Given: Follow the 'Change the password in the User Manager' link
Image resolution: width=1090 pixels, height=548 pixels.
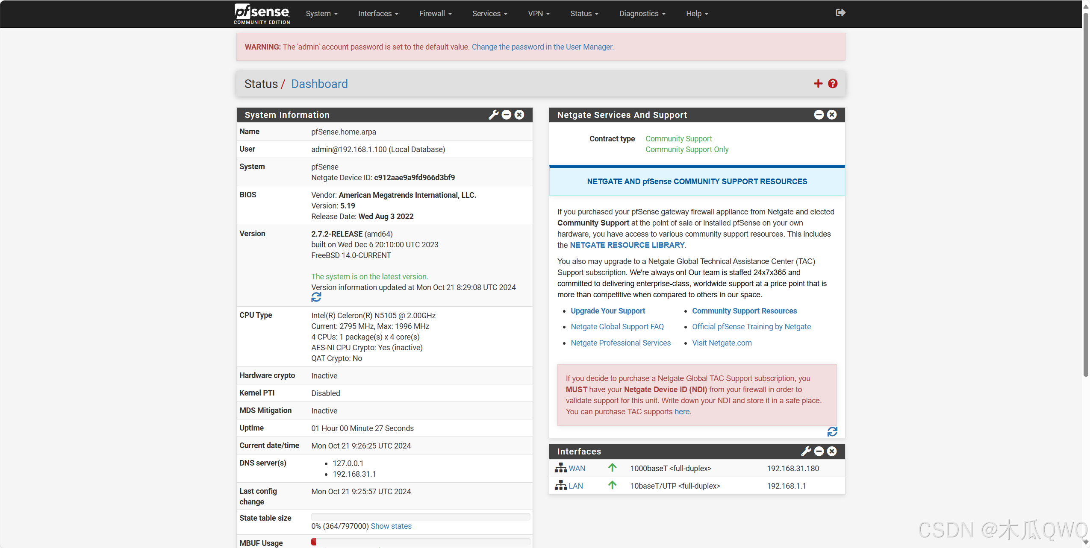Looking at the screenshot, I should tap(543, 47).
